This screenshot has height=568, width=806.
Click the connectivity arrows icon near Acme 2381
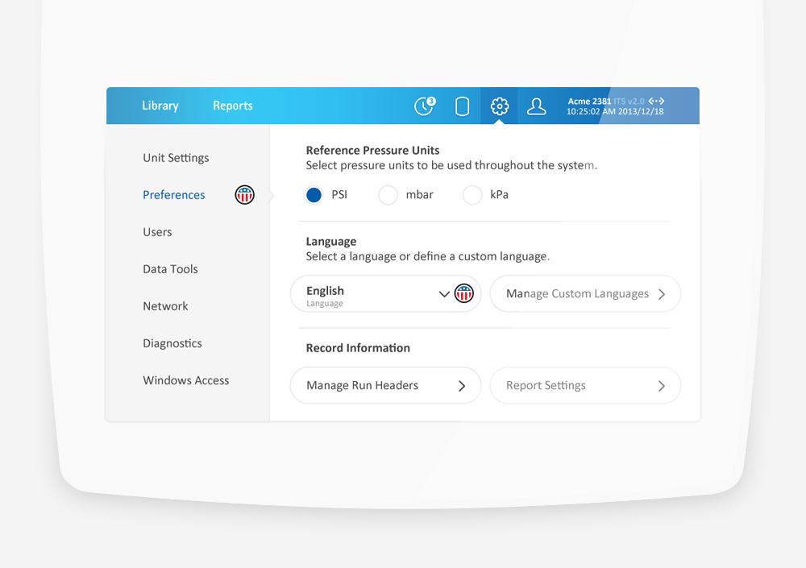655,101
